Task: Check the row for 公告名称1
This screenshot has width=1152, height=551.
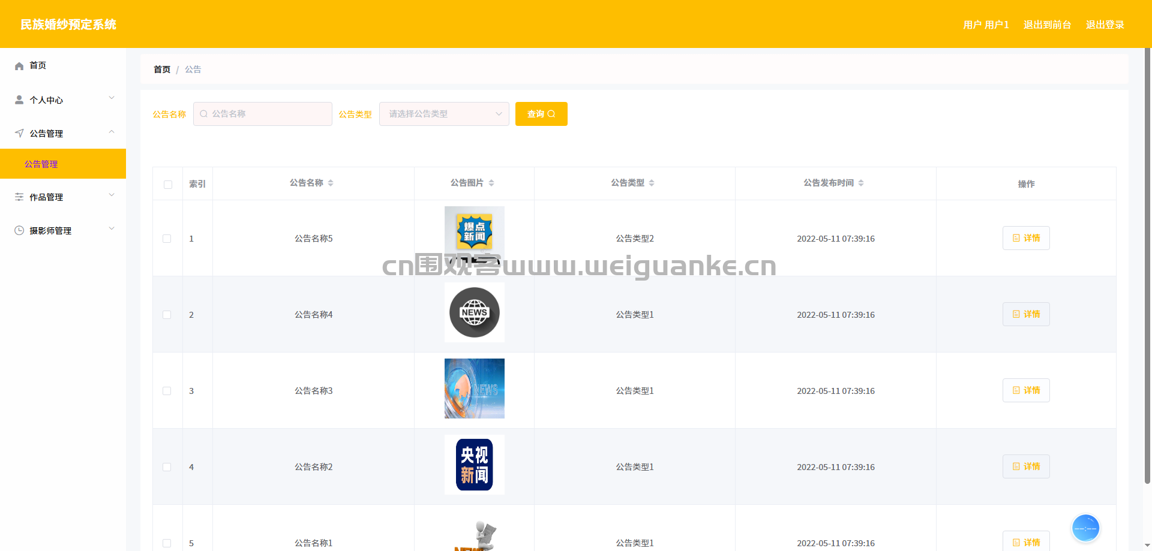Action: (x=167, y=543)
